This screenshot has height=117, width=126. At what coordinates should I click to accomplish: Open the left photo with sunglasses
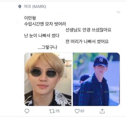click(48, 79)
